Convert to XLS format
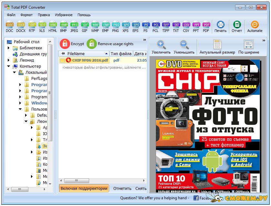 click(42, 27)
